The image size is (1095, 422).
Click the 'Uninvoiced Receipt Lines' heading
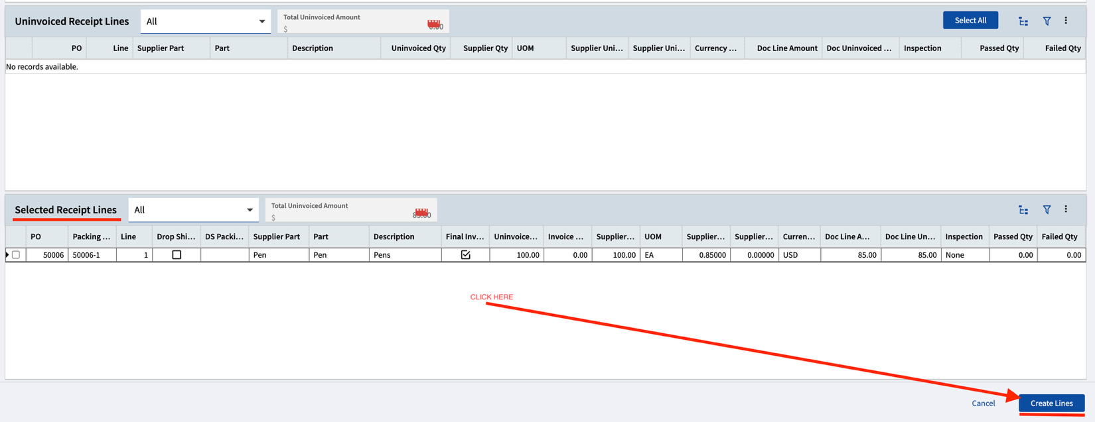tap(72, 21)
